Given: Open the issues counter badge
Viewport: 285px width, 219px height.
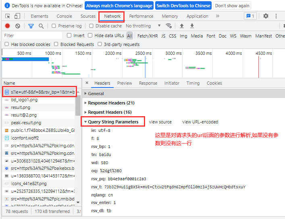Looking at the screenshot, I should (x=250, y=16).
